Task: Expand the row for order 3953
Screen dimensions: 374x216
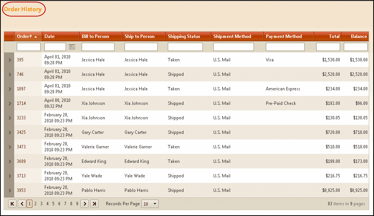Action: [x=10, y=191]
